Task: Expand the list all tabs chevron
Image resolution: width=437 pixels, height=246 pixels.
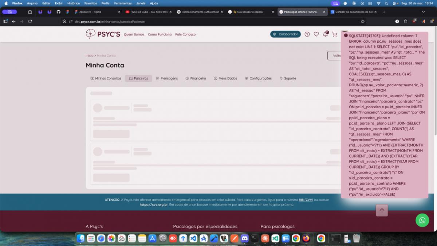Action: tap(423, 12)
